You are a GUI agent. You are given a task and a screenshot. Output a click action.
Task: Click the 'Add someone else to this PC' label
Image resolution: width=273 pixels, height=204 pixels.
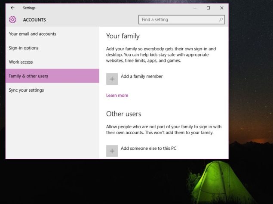pyautogui.click(x=148, y=148)
